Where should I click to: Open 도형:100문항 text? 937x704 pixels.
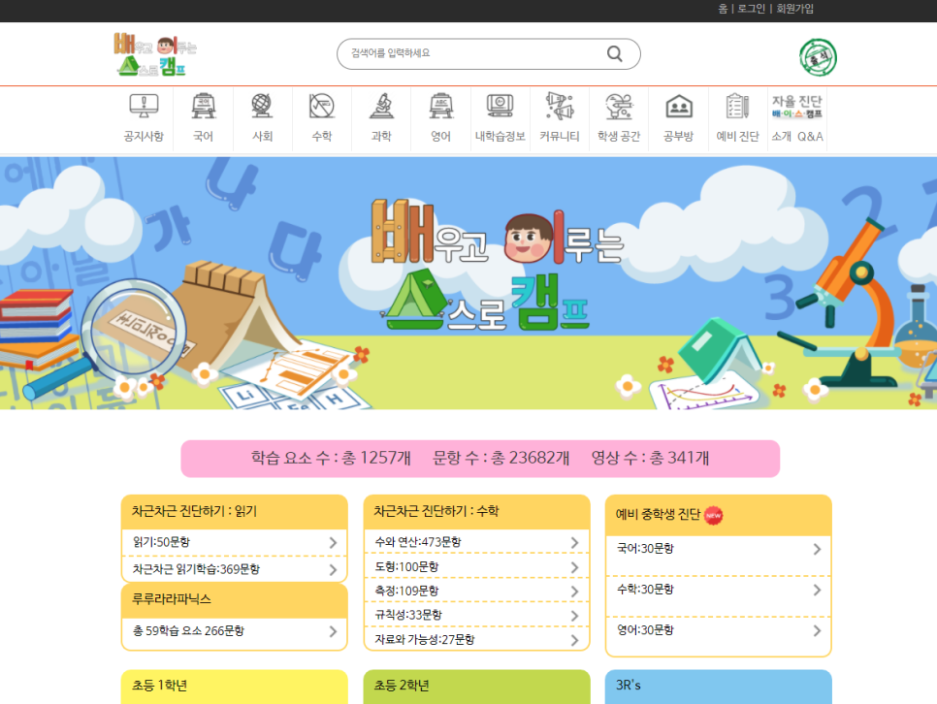407,566
